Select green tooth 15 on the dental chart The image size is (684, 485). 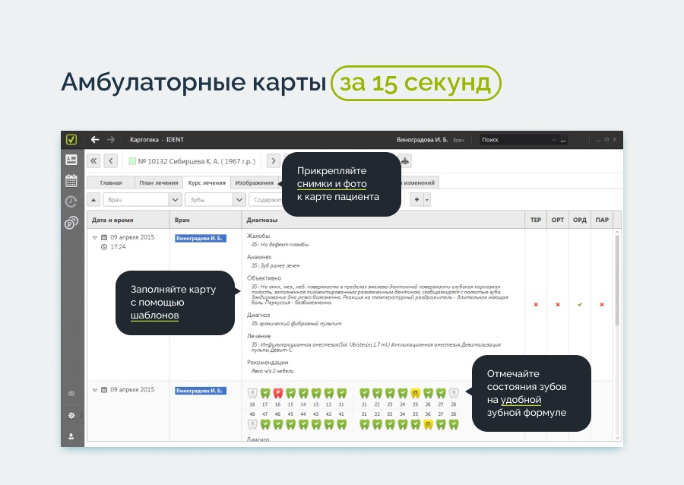290,394
